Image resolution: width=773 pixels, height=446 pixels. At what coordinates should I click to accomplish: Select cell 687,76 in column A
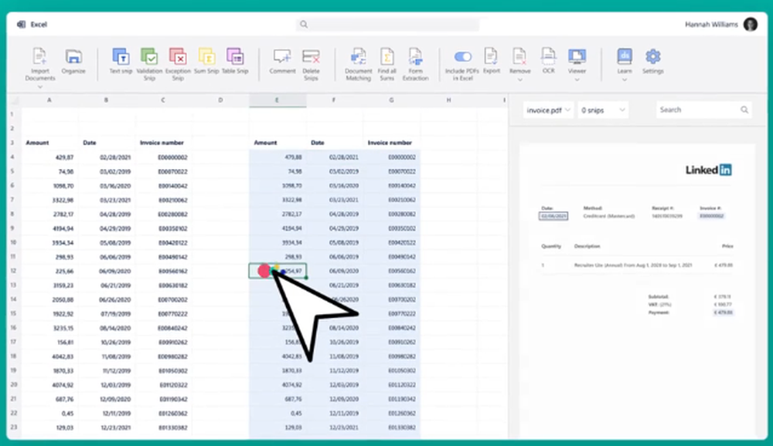49,399
